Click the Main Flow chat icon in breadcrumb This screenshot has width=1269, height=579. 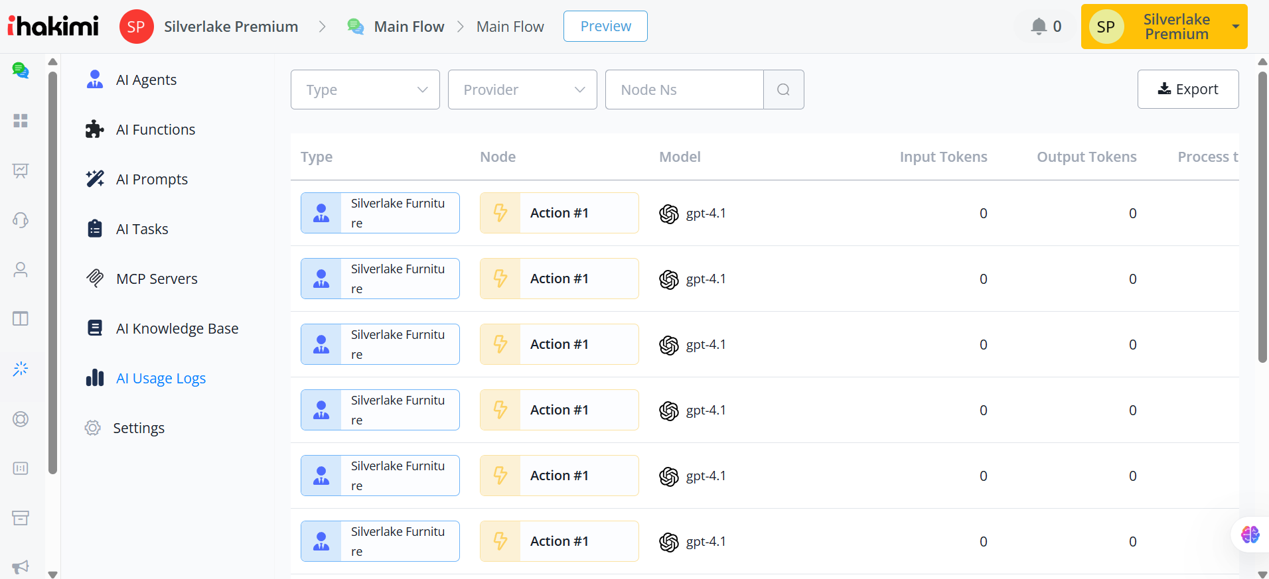tap(356, 27)
